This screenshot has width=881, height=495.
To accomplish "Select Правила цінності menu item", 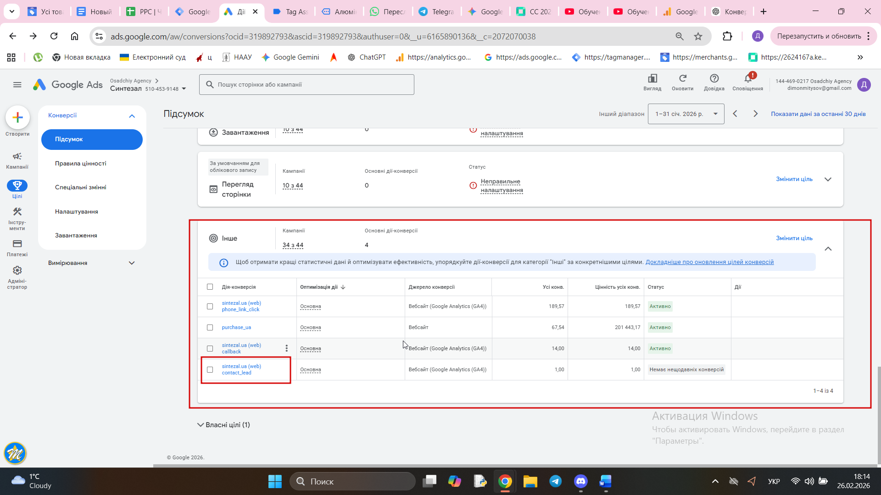I will point(80,163).
